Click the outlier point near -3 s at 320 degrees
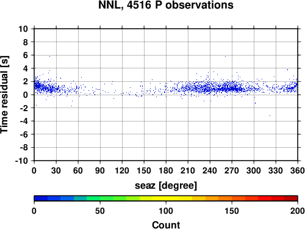 pyautogui.click(x=270, y=115)
